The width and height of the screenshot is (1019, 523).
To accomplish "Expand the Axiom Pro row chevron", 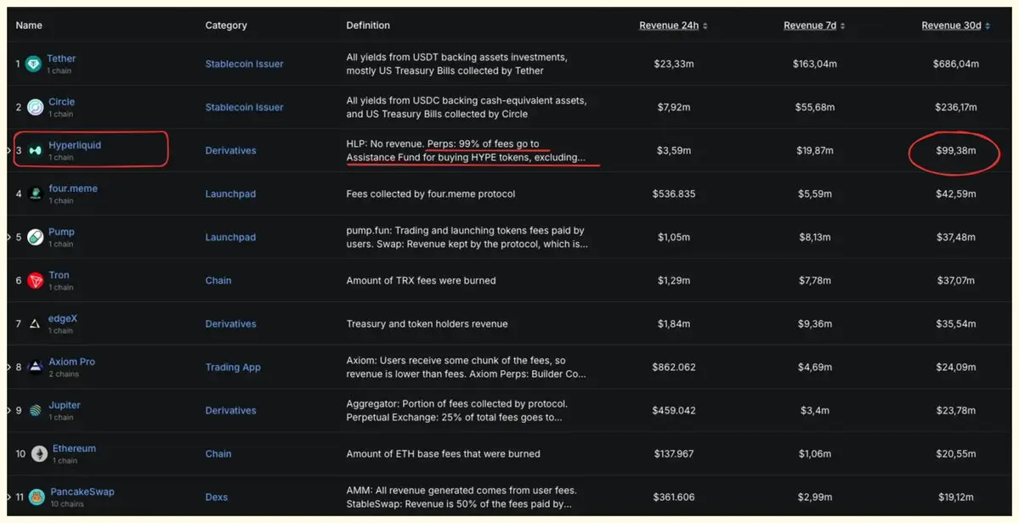I will coord(9,368).
